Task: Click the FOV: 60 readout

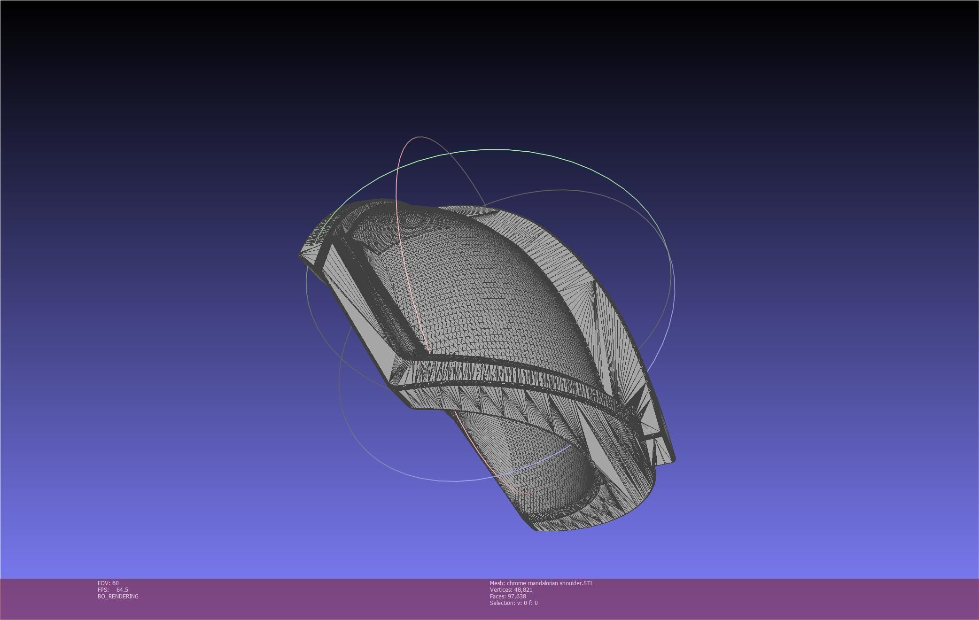Action: click(x=108, y=583)
